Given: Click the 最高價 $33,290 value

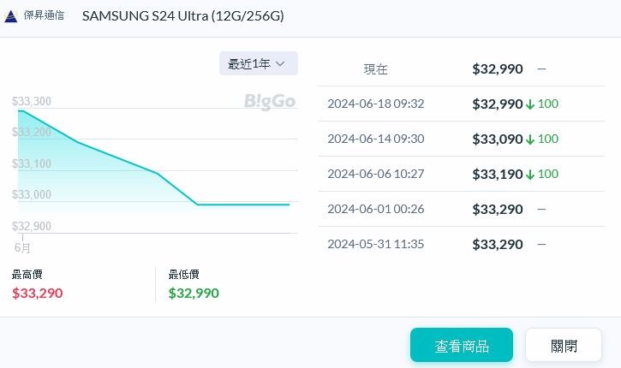Looking at the screenshot, I should pyautogui.click(x=37, y=293).
